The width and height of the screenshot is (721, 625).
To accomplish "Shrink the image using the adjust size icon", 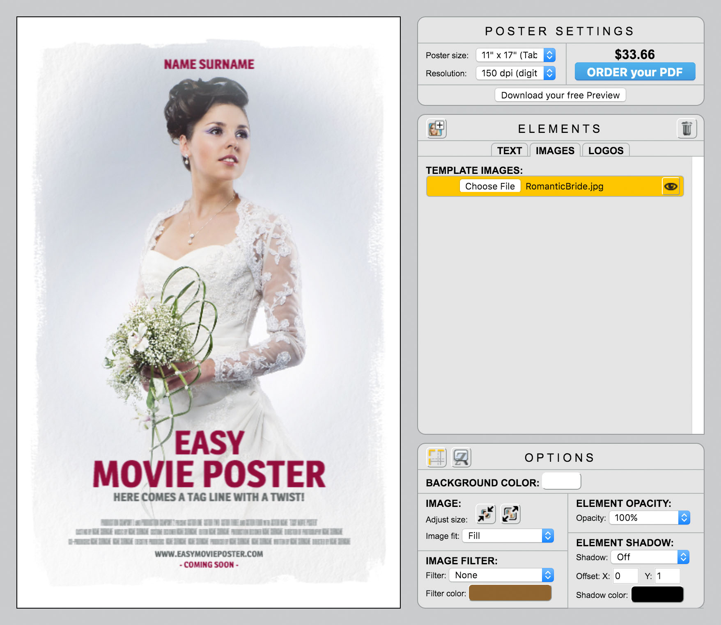I will (x=485, y=514).
